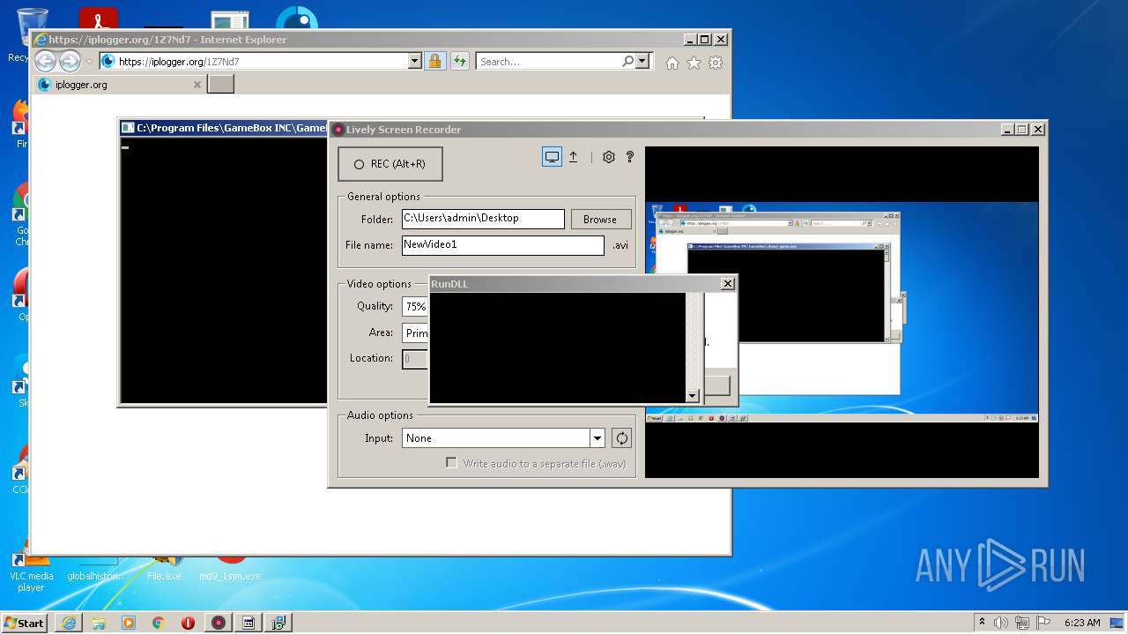Refresh the audio input device list

click(x=621, y=438)
